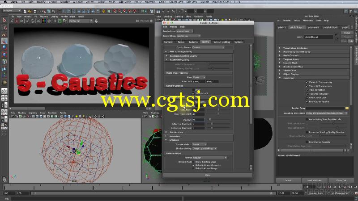Viewport: 358px width, 201px height.
Task: Select the arrow Select tool in toolbox
Action: pyautogui.click(x=4, y=20)
